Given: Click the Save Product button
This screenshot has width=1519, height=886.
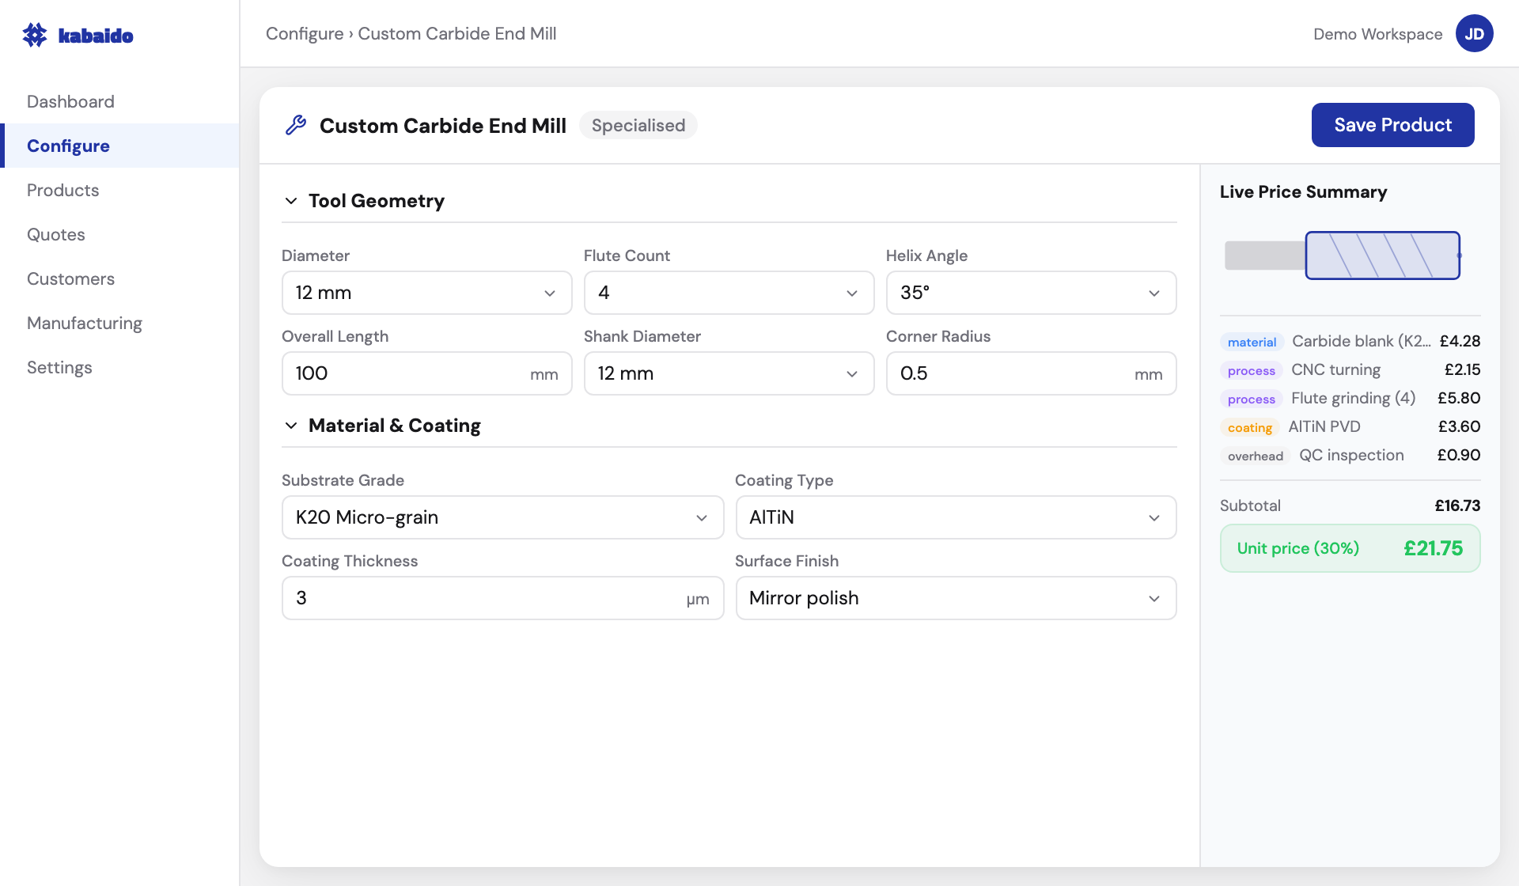Looking at the screenshot, I should 1392,124.
